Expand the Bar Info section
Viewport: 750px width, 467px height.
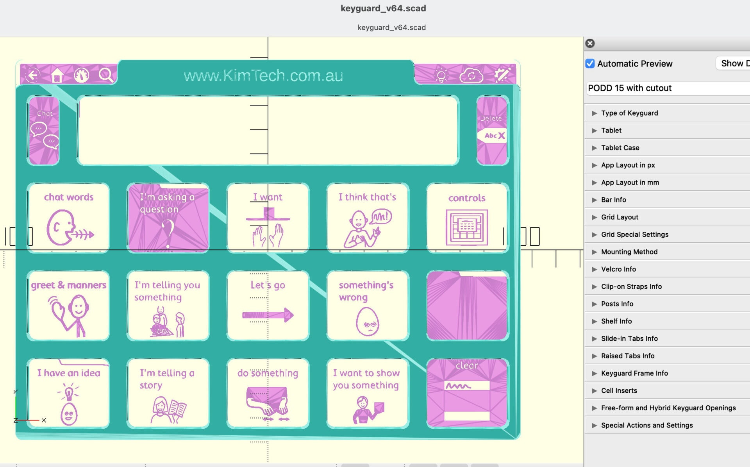coord(668,200)
